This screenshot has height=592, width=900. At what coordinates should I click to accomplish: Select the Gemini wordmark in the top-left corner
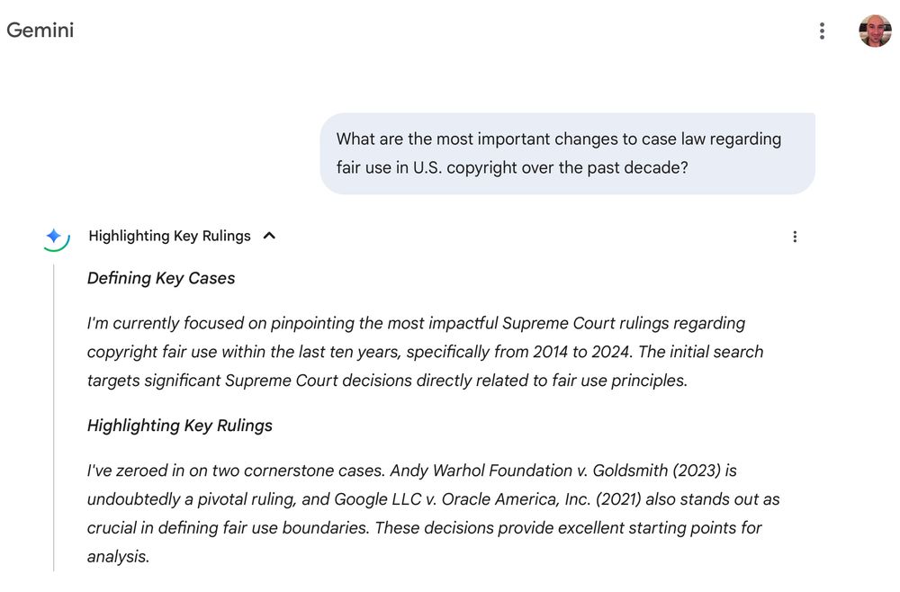click(40, 30)
